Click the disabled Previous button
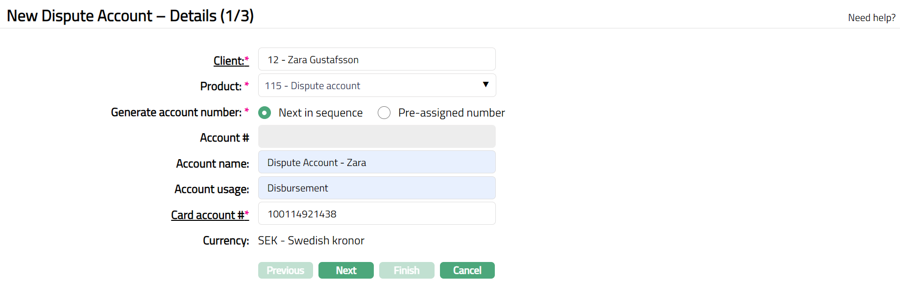900x285 pixels. 285,270
